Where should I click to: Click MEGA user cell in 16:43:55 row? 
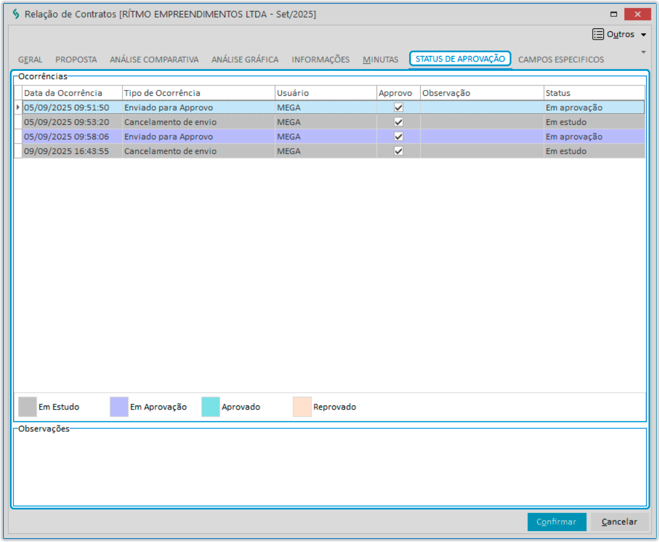(x=325, y=151)
